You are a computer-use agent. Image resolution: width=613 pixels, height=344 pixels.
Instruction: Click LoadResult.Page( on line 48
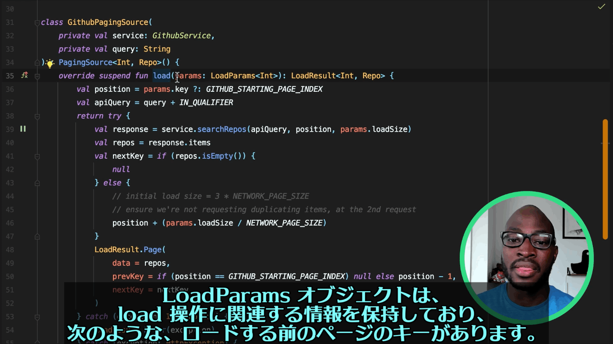[130, 250]
